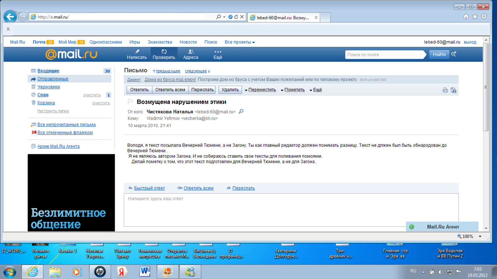Click the refresh icon in address bar

click(x=236, y=17)
